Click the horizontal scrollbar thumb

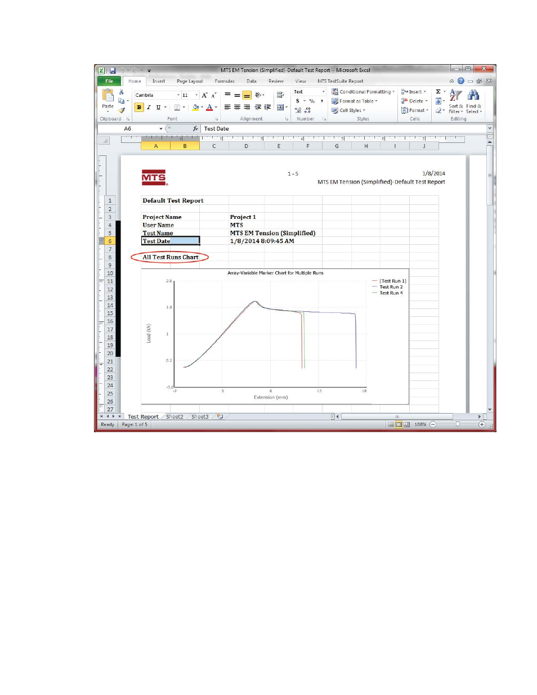pyautogui.click(x=397, y=417)
